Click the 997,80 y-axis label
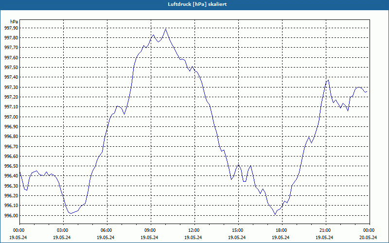 [11, 38]
